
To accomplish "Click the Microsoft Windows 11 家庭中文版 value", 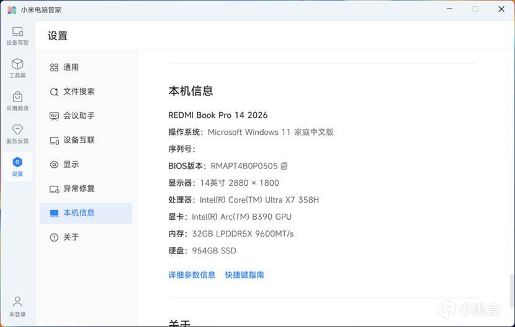I will (x=271, y=132).
